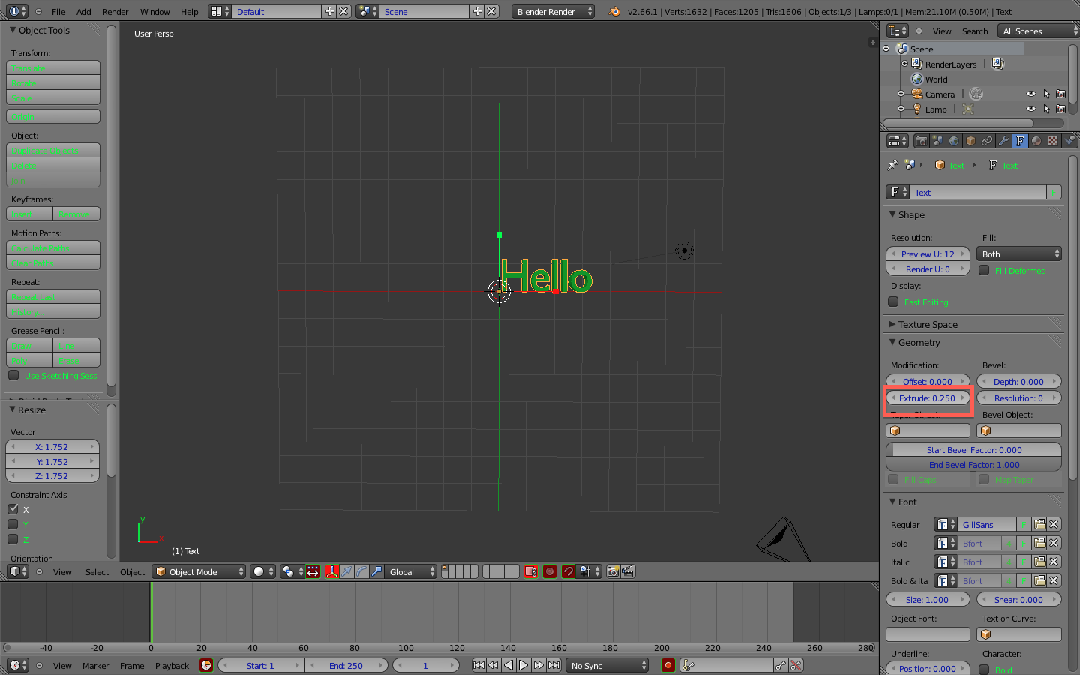Enable the Fast Editing checkbox
The image size is (1080, 675).
[893, 301]
